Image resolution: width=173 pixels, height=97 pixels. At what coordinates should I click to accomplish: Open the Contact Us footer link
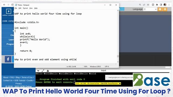8,80
